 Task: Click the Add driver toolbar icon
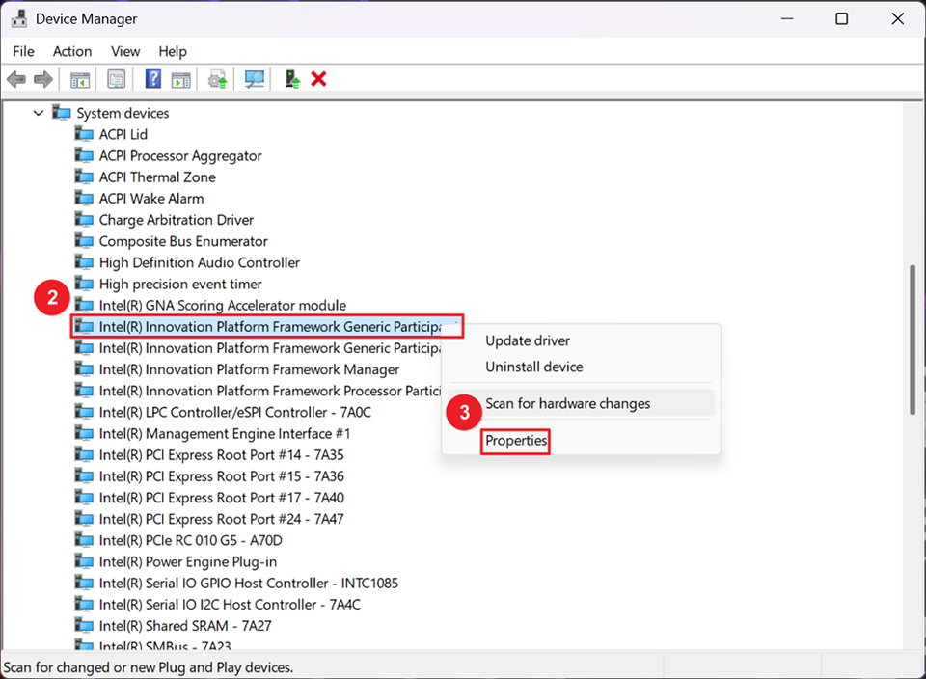tap(291, 79)
